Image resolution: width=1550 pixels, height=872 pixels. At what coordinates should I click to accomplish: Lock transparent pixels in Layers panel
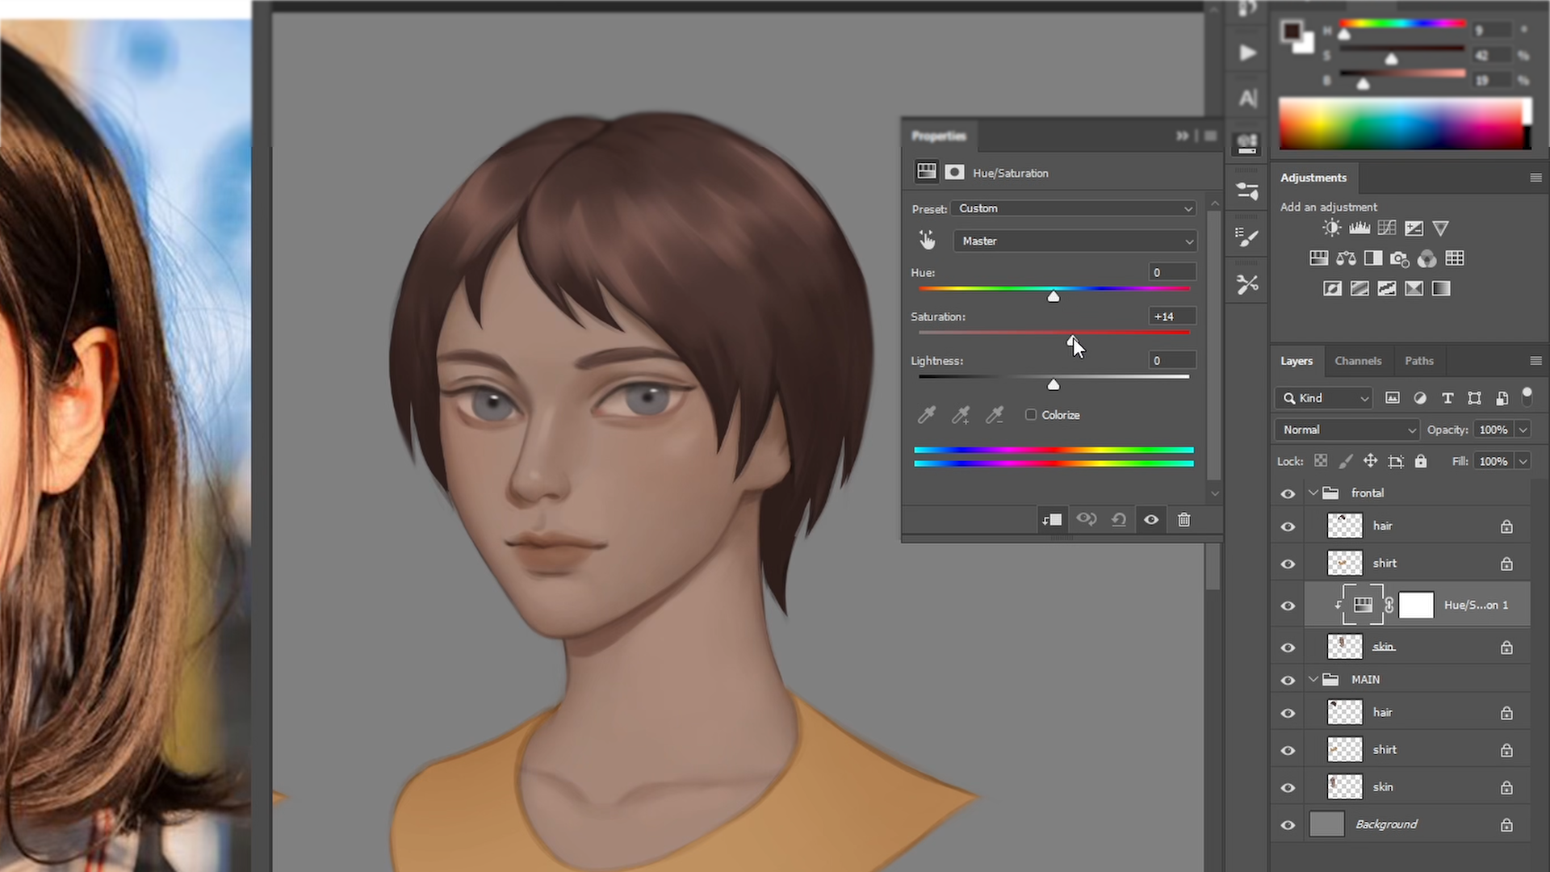(1321, 461)
